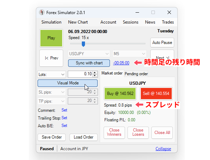Increase lot size with up arrow
The image size is (210, 160).
tap(95, 72)
